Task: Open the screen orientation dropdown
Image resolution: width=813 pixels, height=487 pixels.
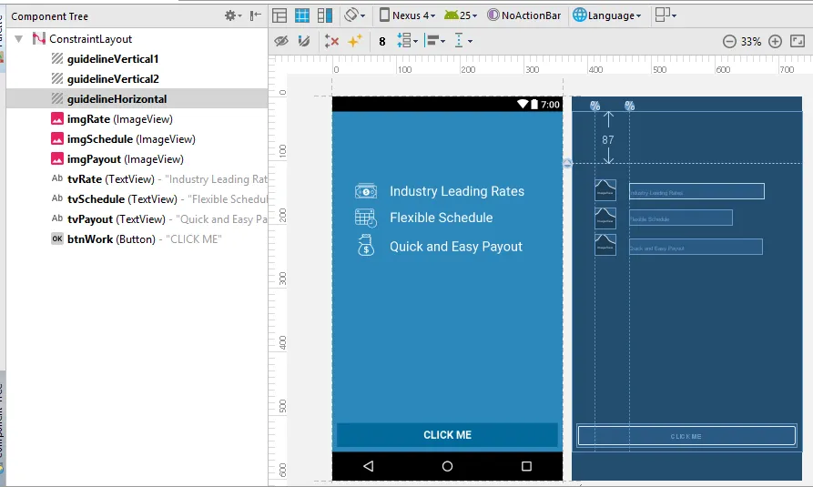Action: point(355,15)
